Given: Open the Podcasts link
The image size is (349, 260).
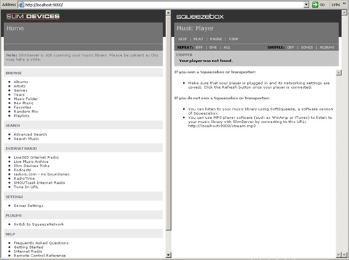Looking at the screenshot, I should click(22, 170).
